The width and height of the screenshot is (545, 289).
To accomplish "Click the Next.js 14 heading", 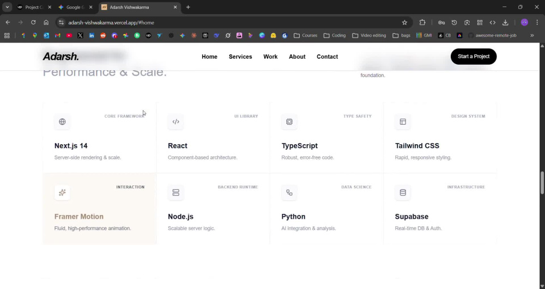I will coord(71,146).
